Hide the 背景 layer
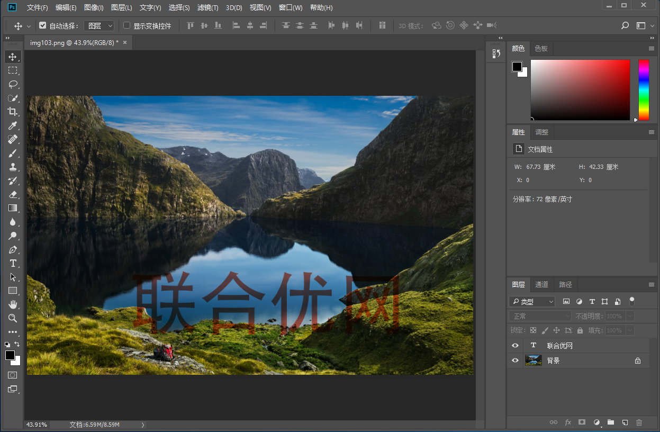 tap(516, 361)
